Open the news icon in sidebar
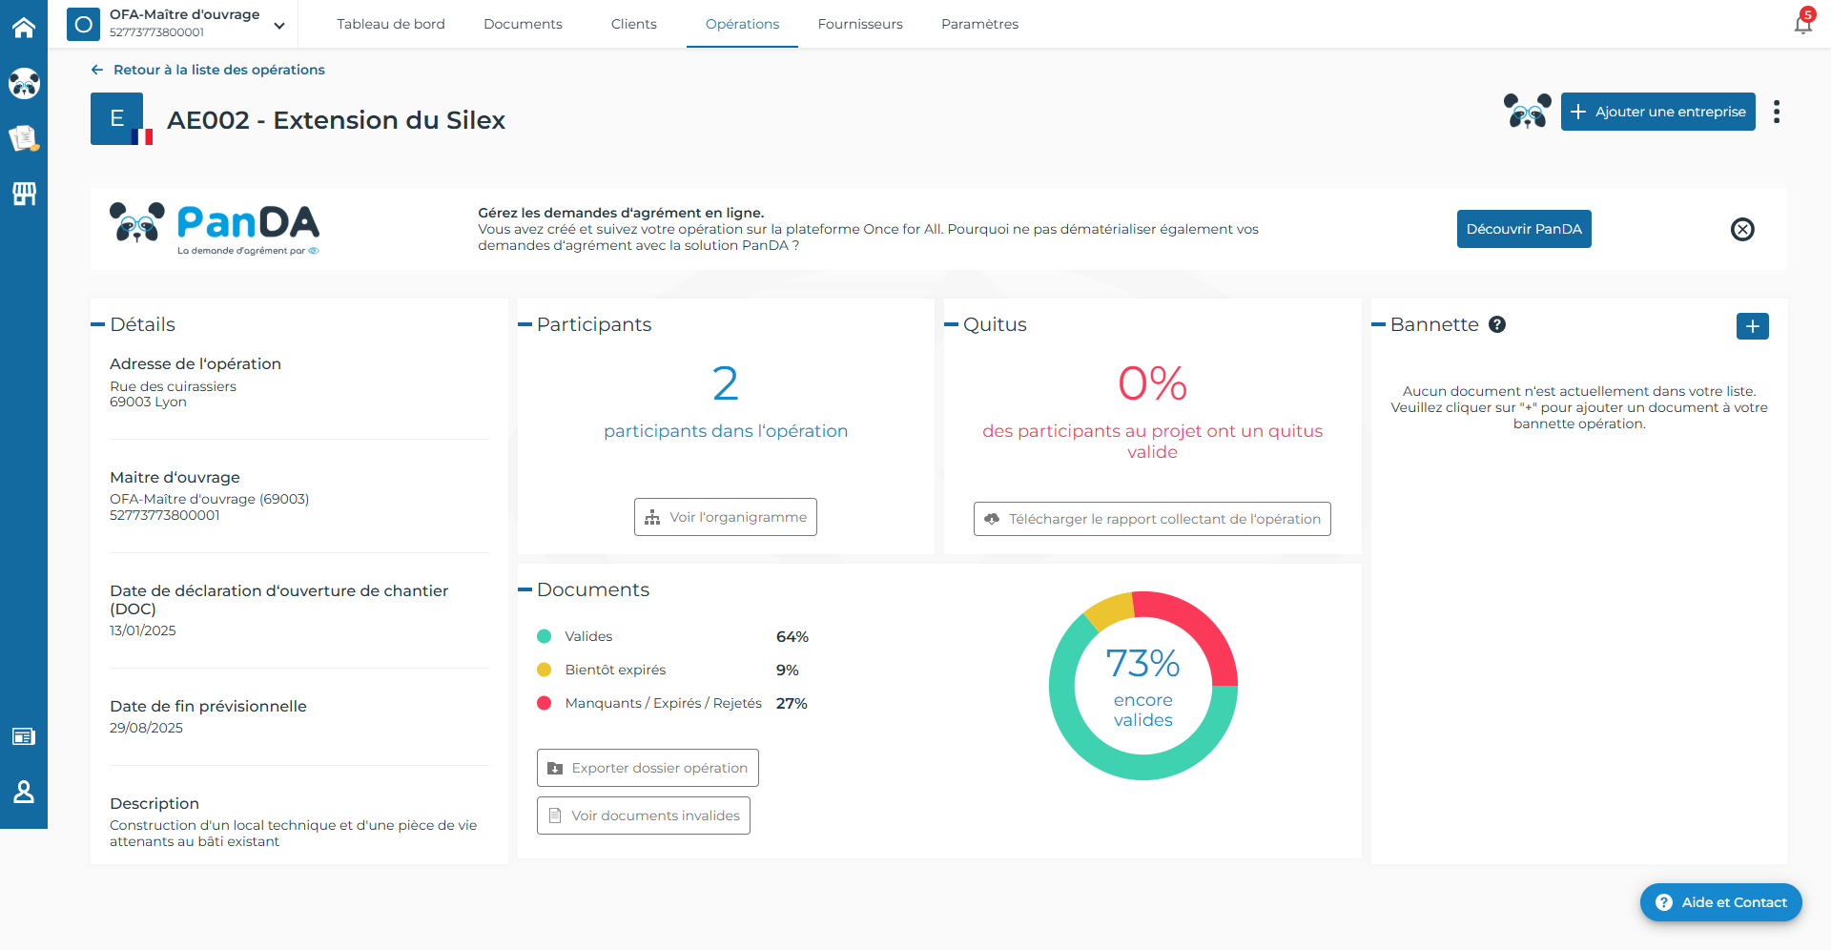 (x=24, y=736)
